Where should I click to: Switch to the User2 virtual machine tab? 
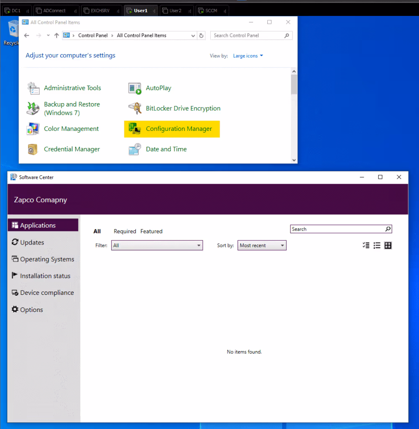177,10
